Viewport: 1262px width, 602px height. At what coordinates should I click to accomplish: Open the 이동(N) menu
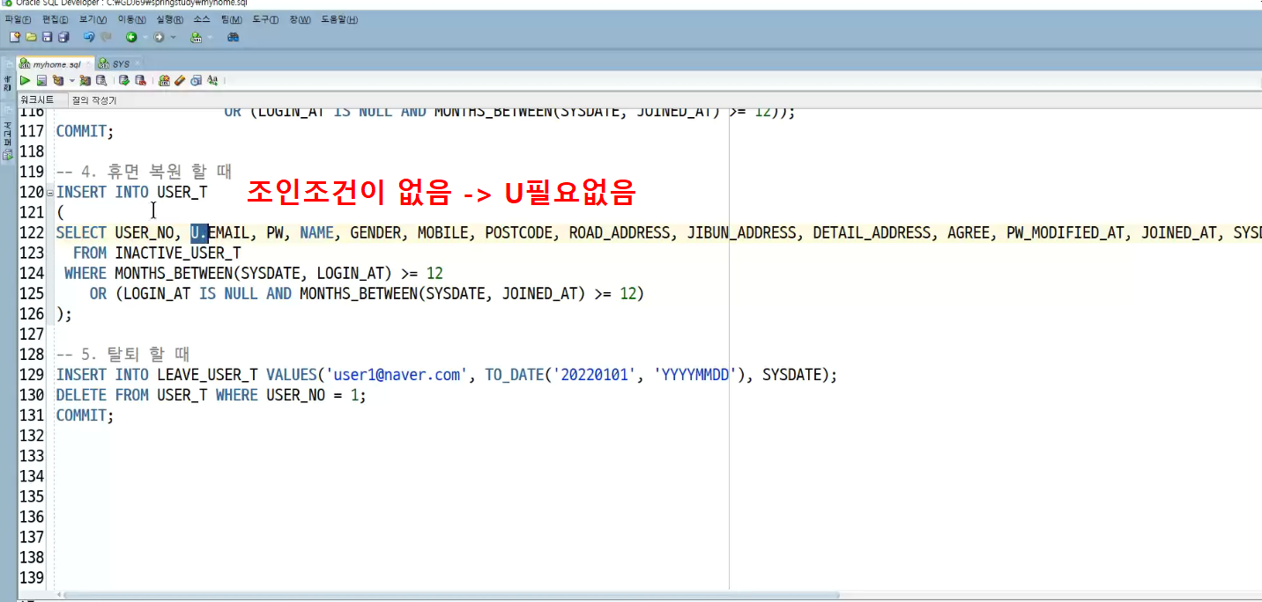132,19
